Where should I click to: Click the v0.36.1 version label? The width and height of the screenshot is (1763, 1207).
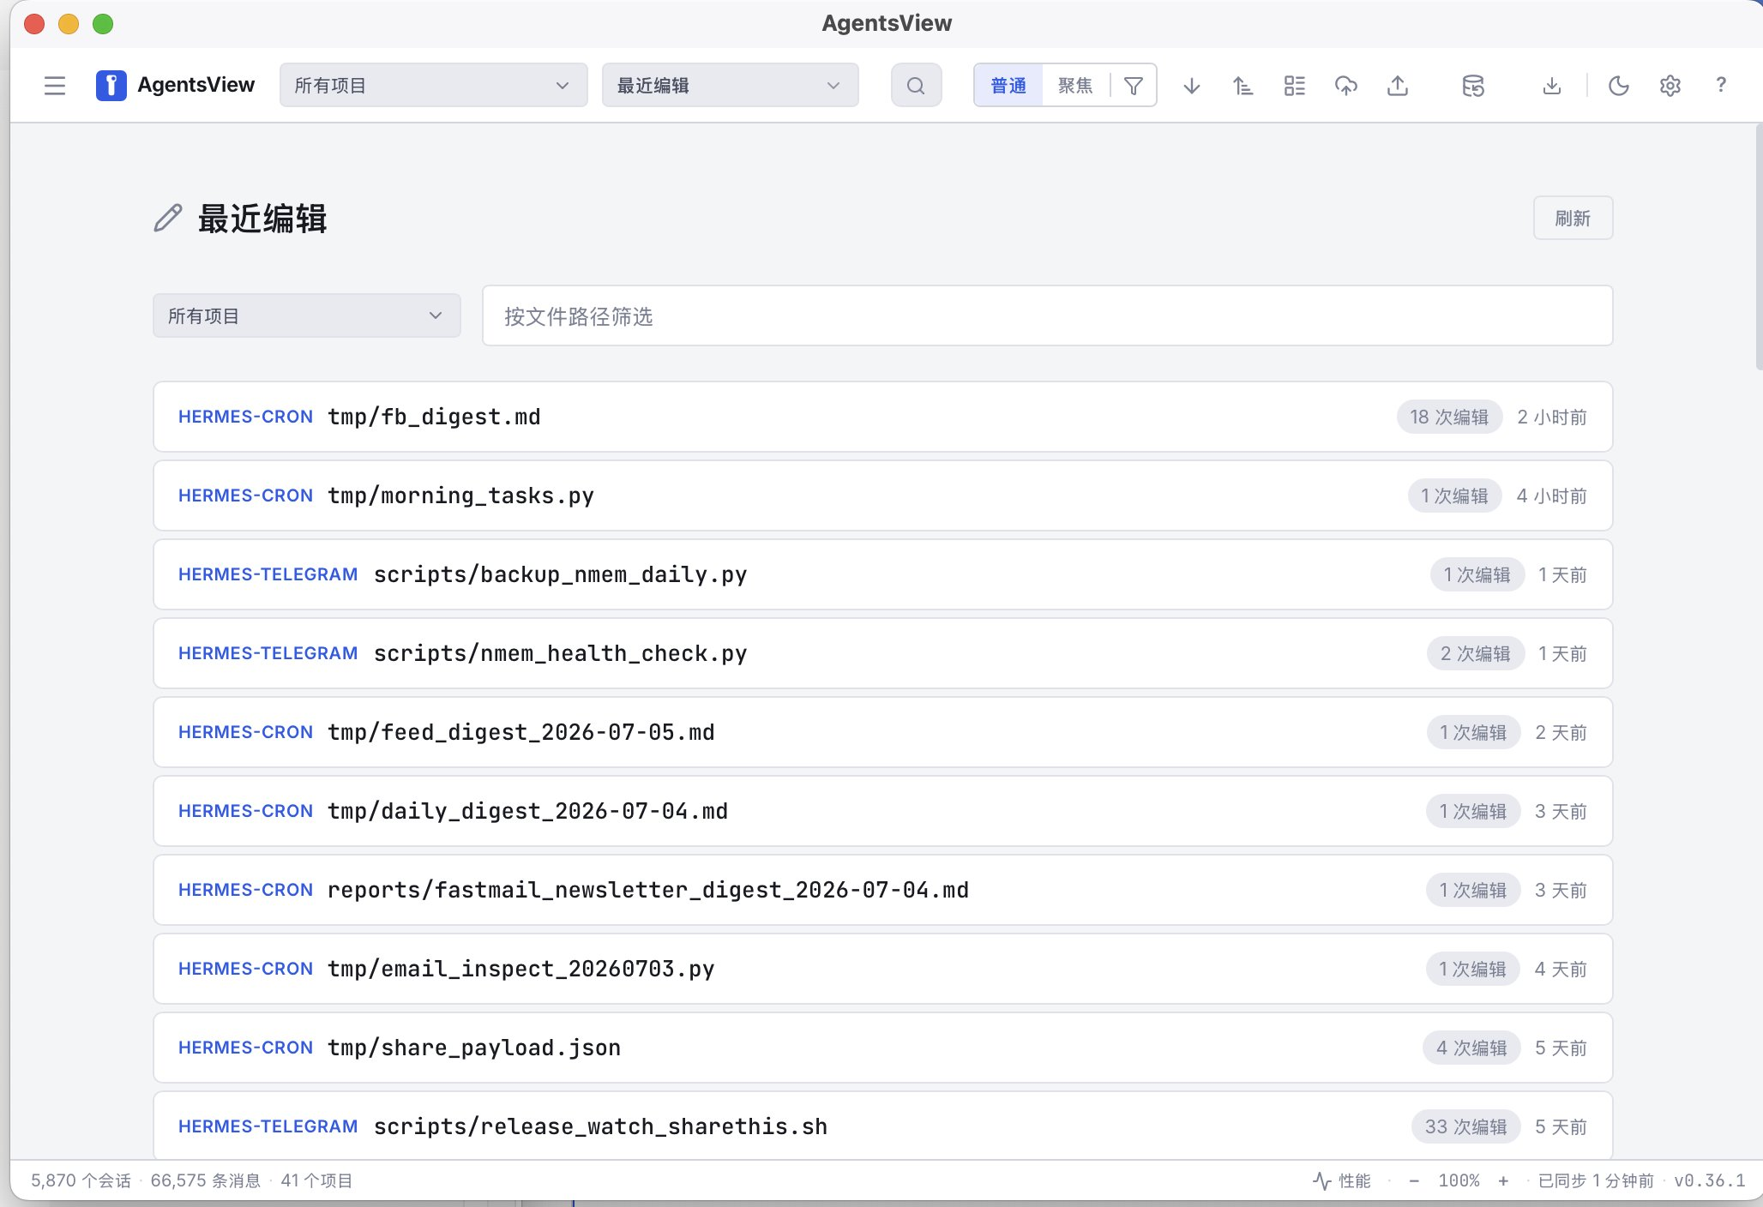[x=1710, y=1181]
